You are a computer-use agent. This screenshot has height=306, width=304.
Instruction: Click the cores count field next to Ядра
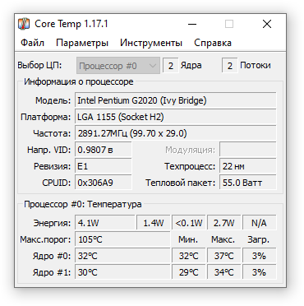point(171,66)
